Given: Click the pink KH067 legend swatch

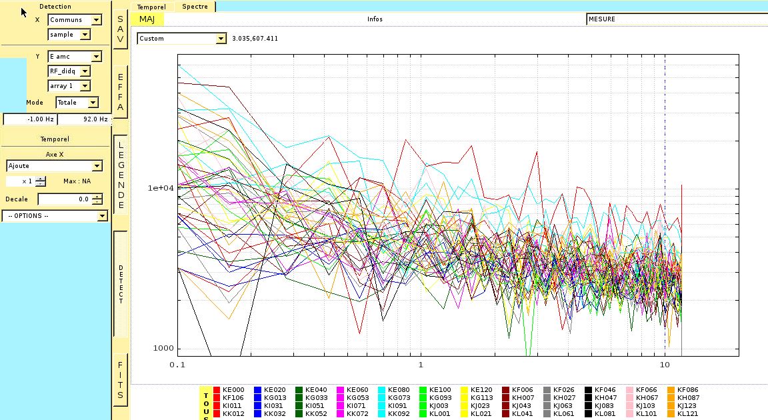Looking at the screenshot, I should [x=629, y=398].
